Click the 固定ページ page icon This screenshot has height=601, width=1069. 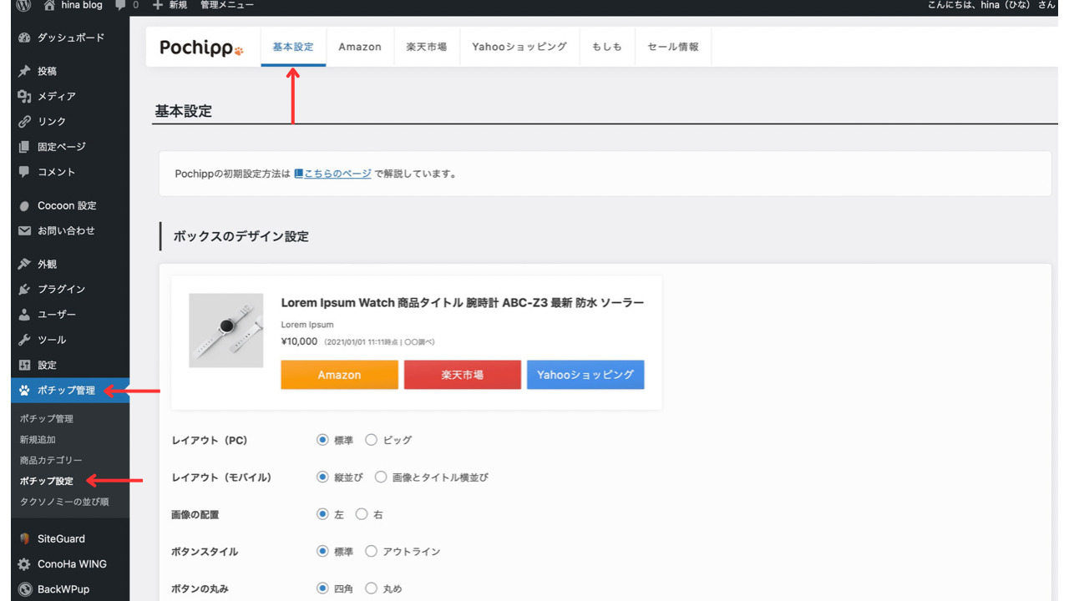24,147
